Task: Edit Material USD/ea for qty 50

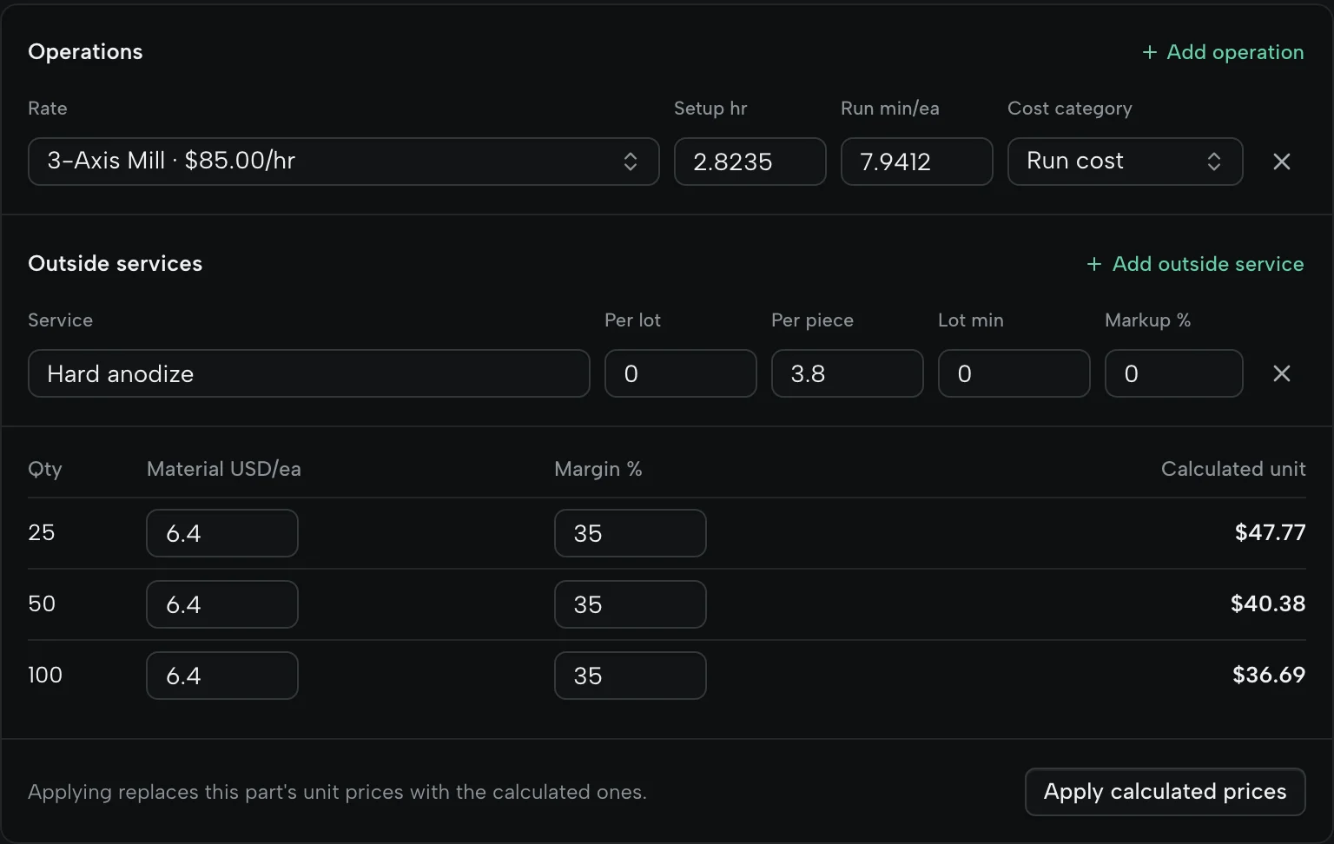Action: (x=222, y=604)
